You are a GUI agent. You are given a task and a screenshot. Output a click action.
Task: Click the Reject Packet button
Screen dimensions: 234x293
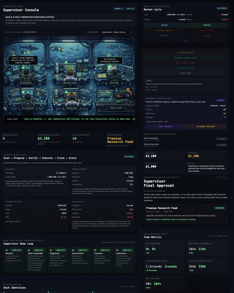[207, 30]
